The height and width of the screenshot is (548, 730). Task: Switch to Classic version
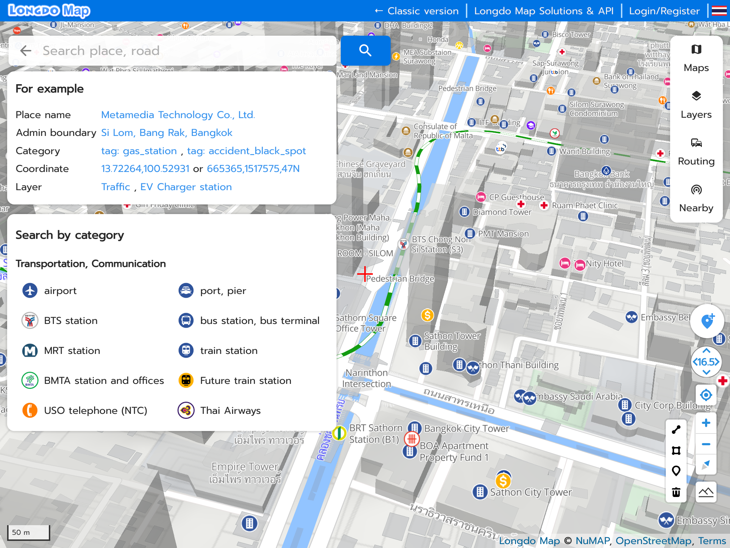tap(416, 11)
